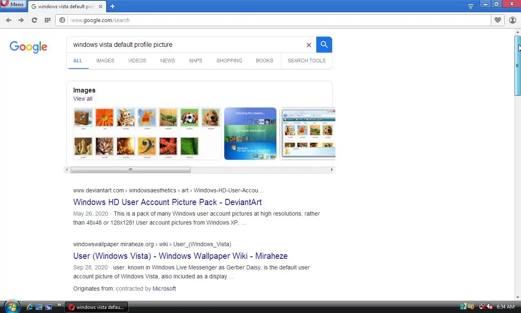Screen dimensions: 521x313
Task: Open 'User (Windows Vista) - Windows Wallpaper Wiki' result
Action: 180,256
